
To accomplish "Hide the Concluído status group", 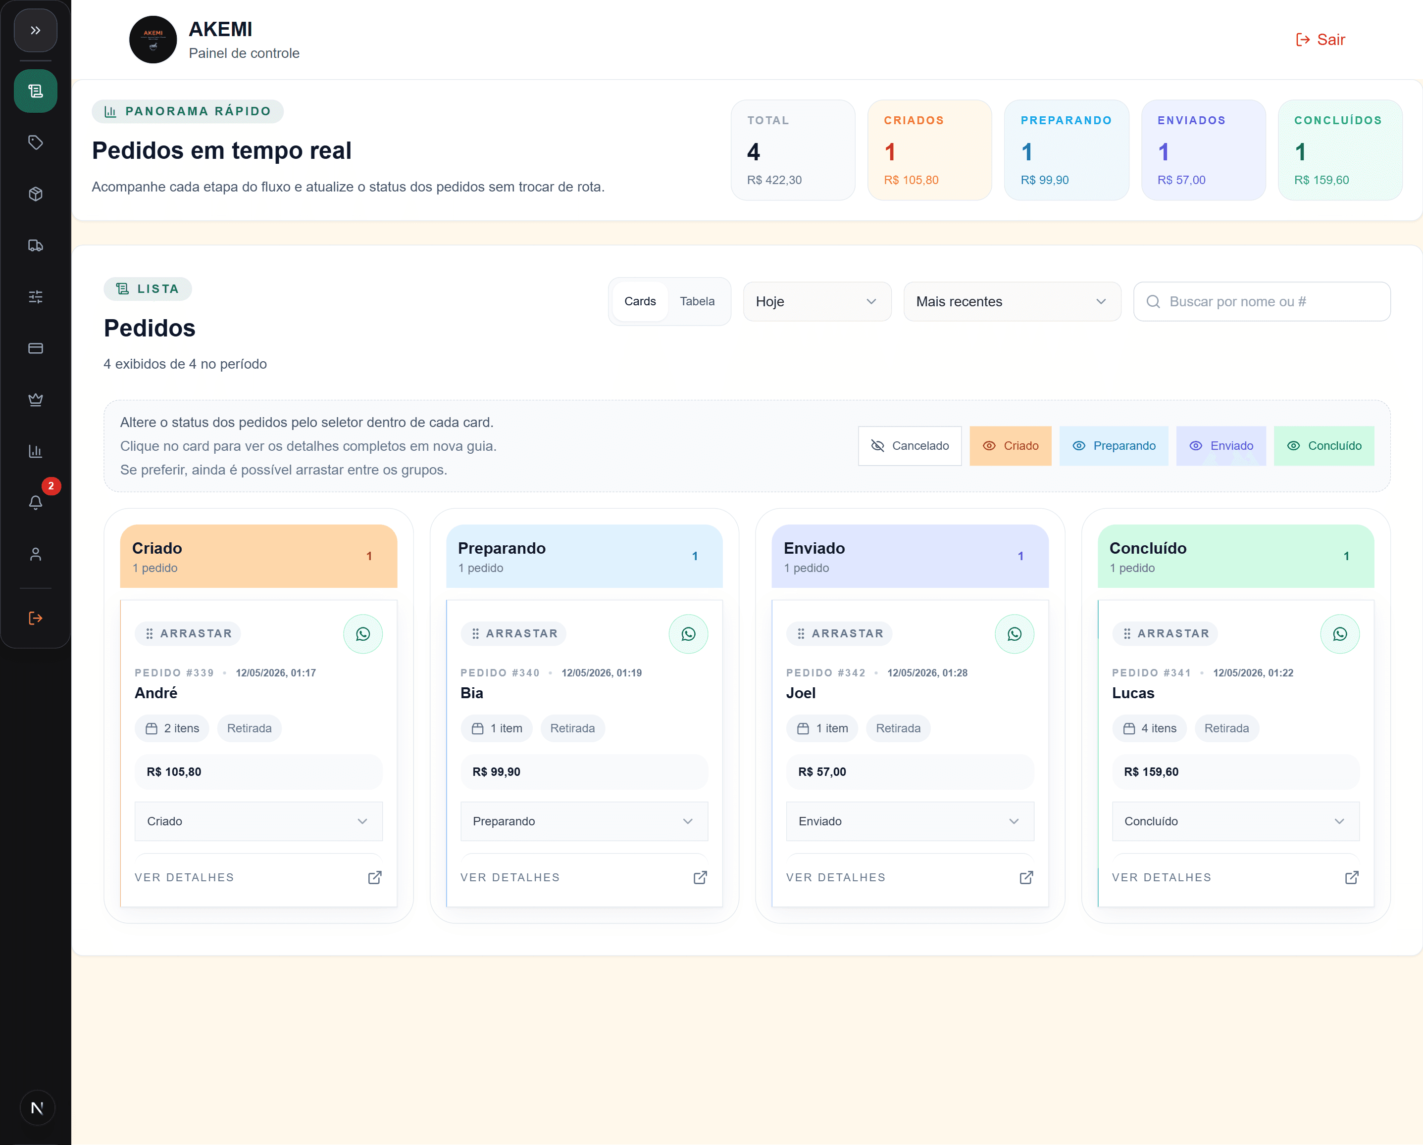I will pos(1324,446).
